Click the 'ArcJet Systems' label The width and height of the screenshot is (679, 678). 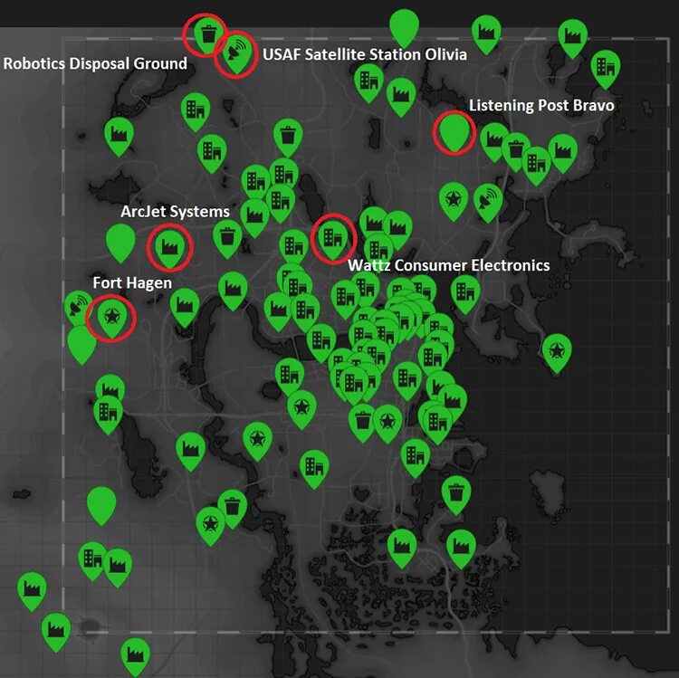pos(175,212)
